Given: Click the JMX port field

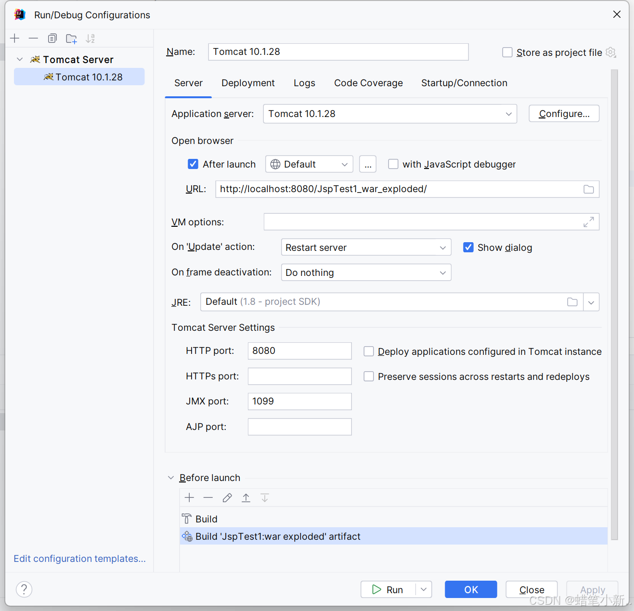Looking at the screenshot, I should (299, 402).
